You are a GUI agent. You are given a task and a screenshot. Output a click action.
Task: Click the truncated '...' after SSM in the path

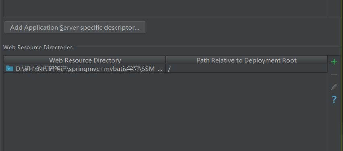pos(160,69)
